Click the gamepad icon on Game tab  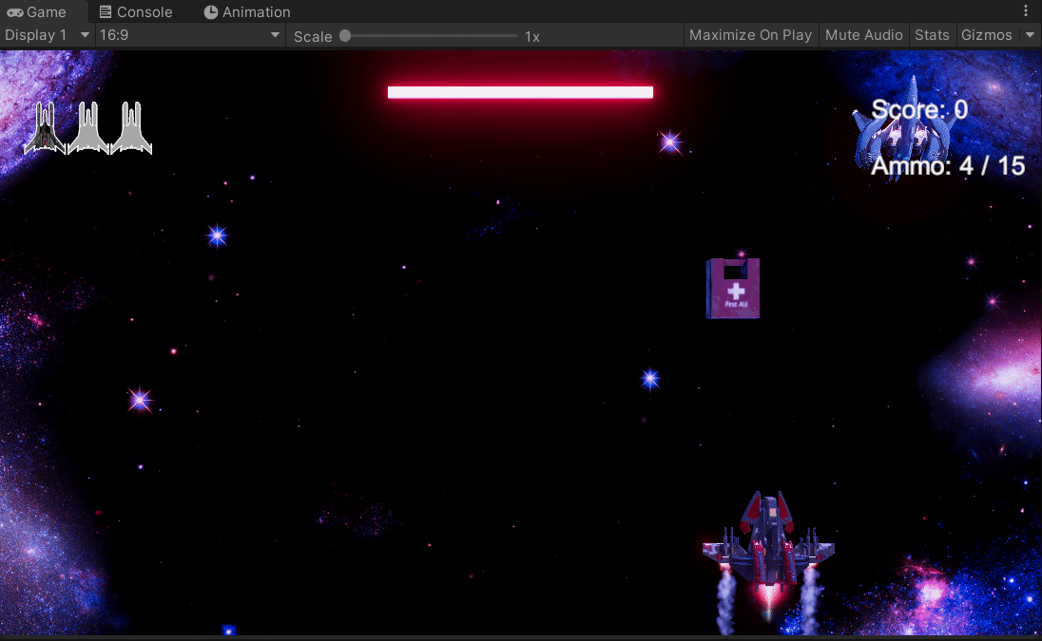14,12
